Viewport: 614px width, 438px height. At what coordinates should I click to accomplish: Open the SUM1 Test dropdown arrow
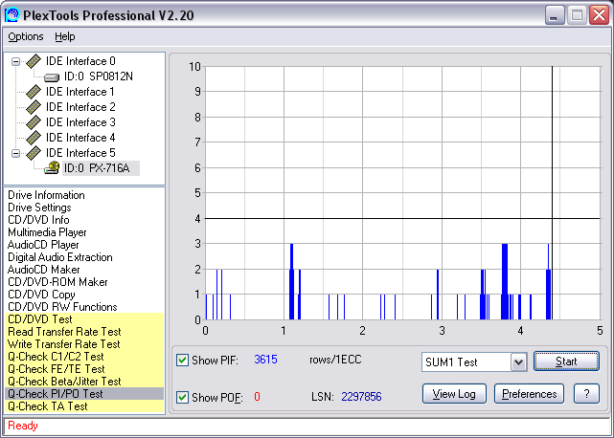tap(518, 361)
